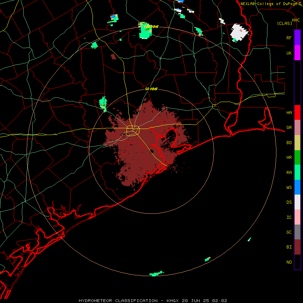
Task: Click the bright red HA legend swatch
Action: tap(297, 112)
